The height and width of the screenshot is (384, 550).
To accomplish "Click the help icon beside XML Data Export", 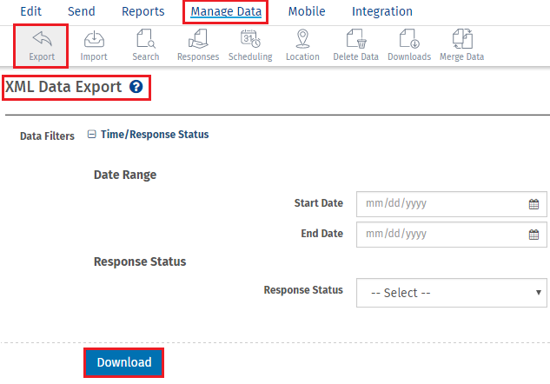I will 136,87.
